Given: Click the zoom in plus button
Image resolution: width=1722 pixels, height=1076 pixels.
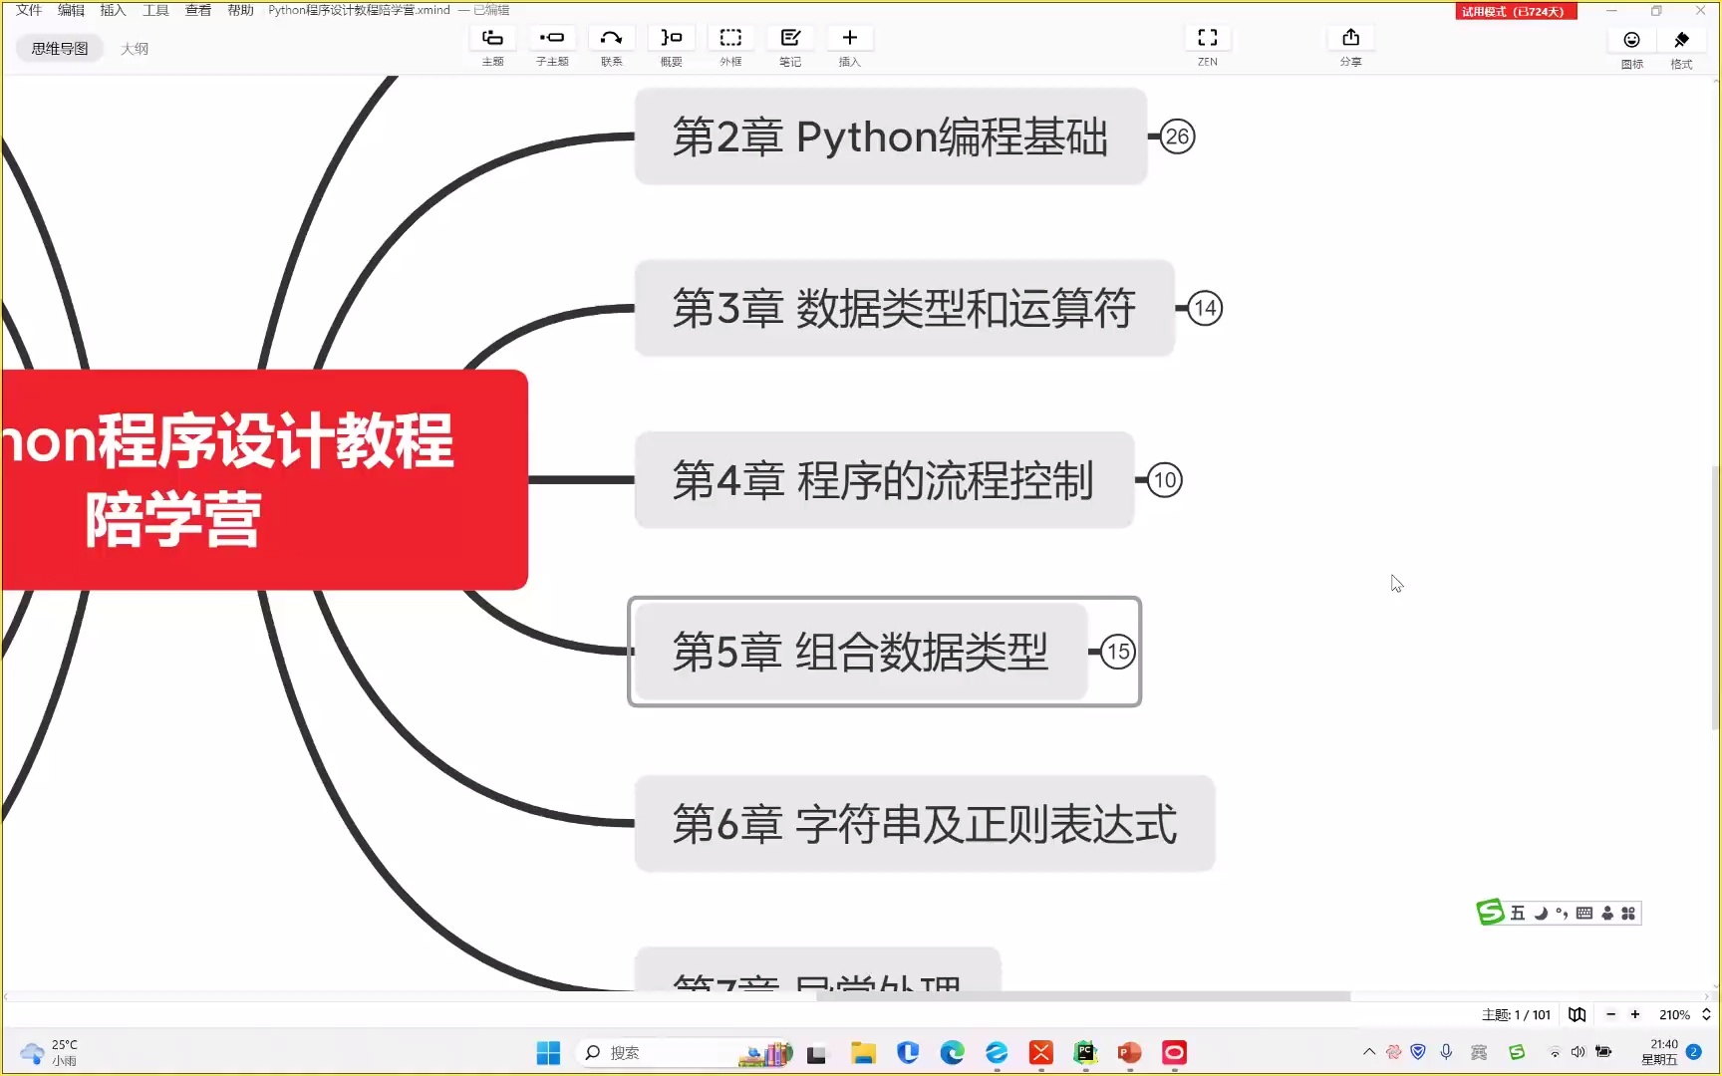Looking at the screenshot, I should tap(1635, 1014).
